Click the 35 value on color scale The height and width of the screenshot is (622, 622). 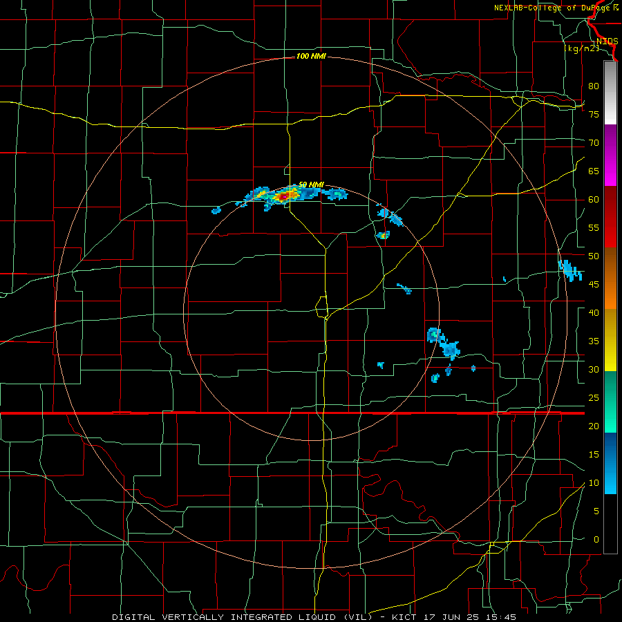(594, 341)
